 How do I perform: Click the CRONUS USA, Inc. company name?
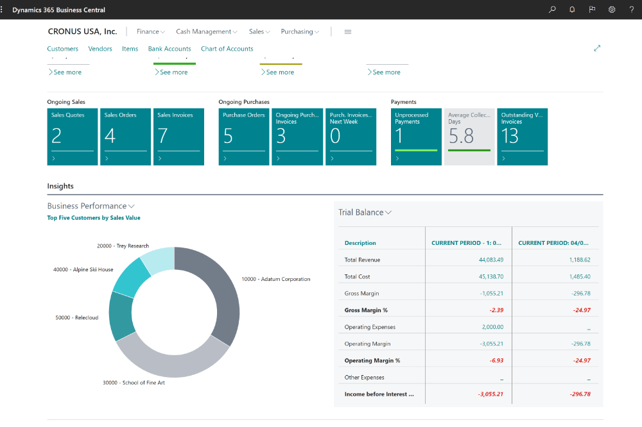click(x=82, y=31)
